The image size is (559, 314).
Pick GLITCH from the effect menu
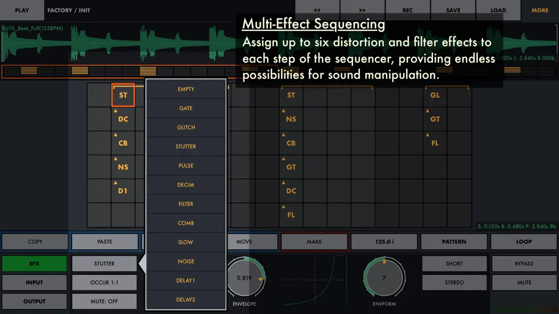coord(186,128)
